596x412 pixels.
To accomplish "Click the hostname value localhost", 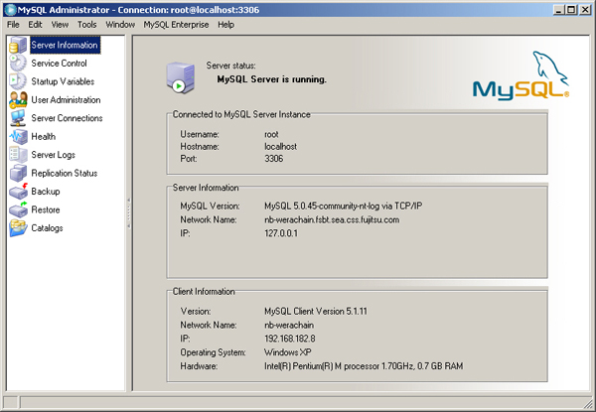I will click(x=280, y=147).
